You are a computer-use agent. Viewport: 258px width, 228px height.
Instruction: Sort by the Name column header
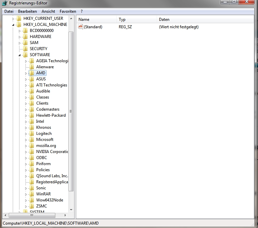96,19
